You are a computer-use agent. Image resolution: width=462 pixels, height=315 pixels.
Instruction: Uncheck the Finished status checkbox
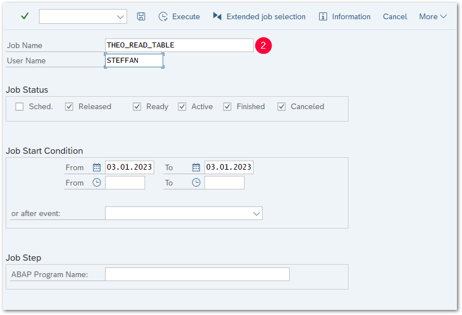coord(228,106)
